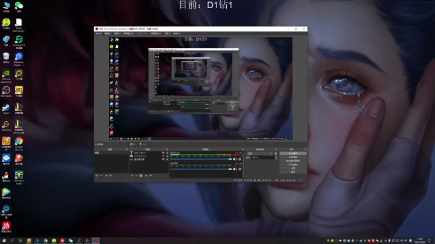Open GeForce Experience desktop shortcut

point(6,76)
